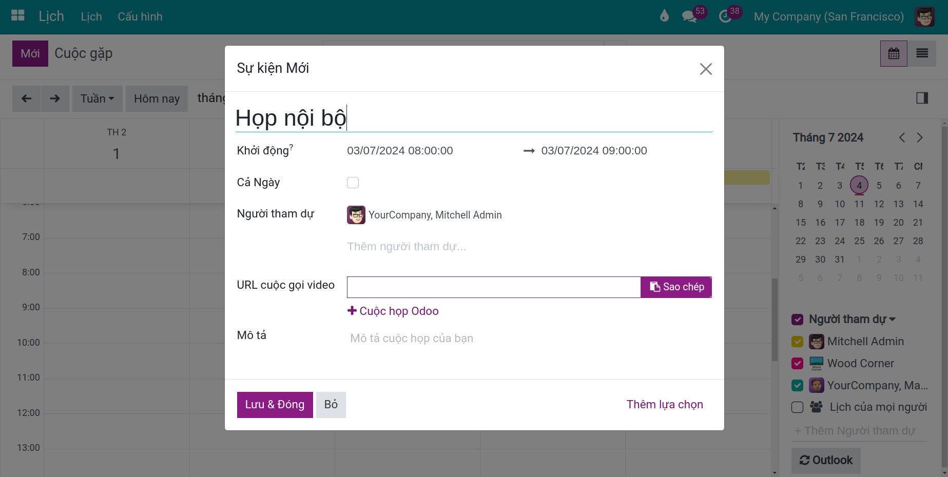Click the Mitchell Admin yellow color checkbox
This screenshot has width=948, height=477.
pyautogui.click(x=797, y=342)
